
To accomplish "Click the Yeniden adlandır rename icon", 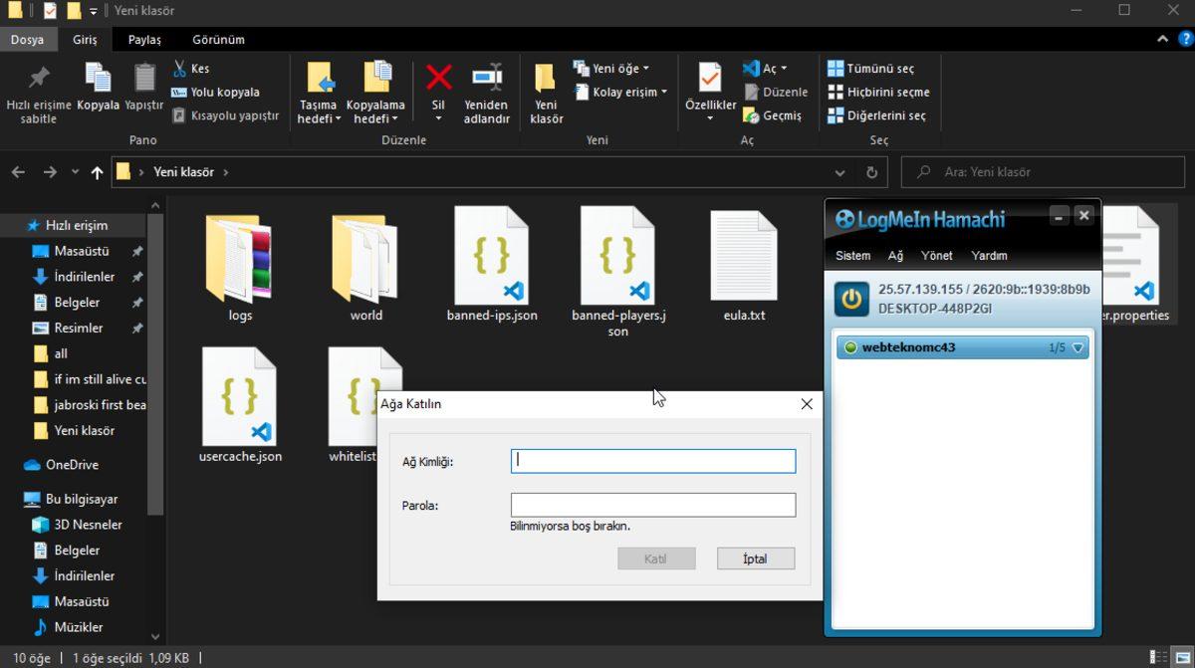I will click(x=486, y=79).
